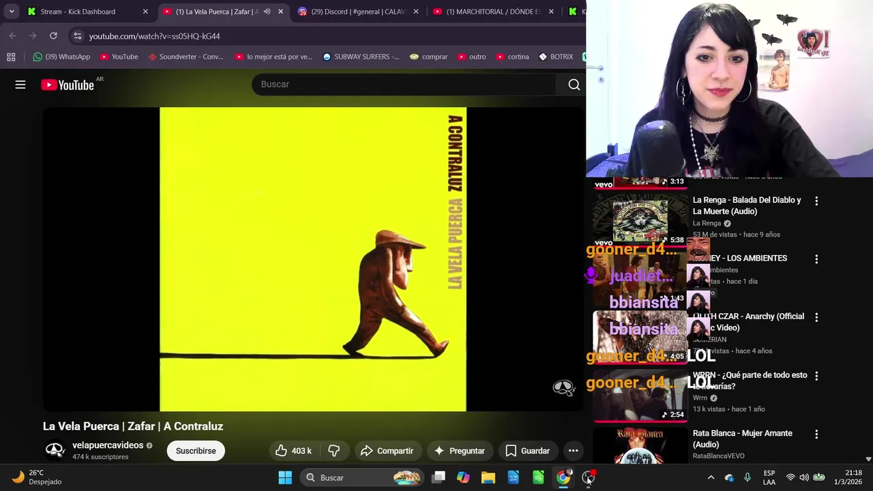
Task: Open comprar bookmark
Action: point(428,57)
